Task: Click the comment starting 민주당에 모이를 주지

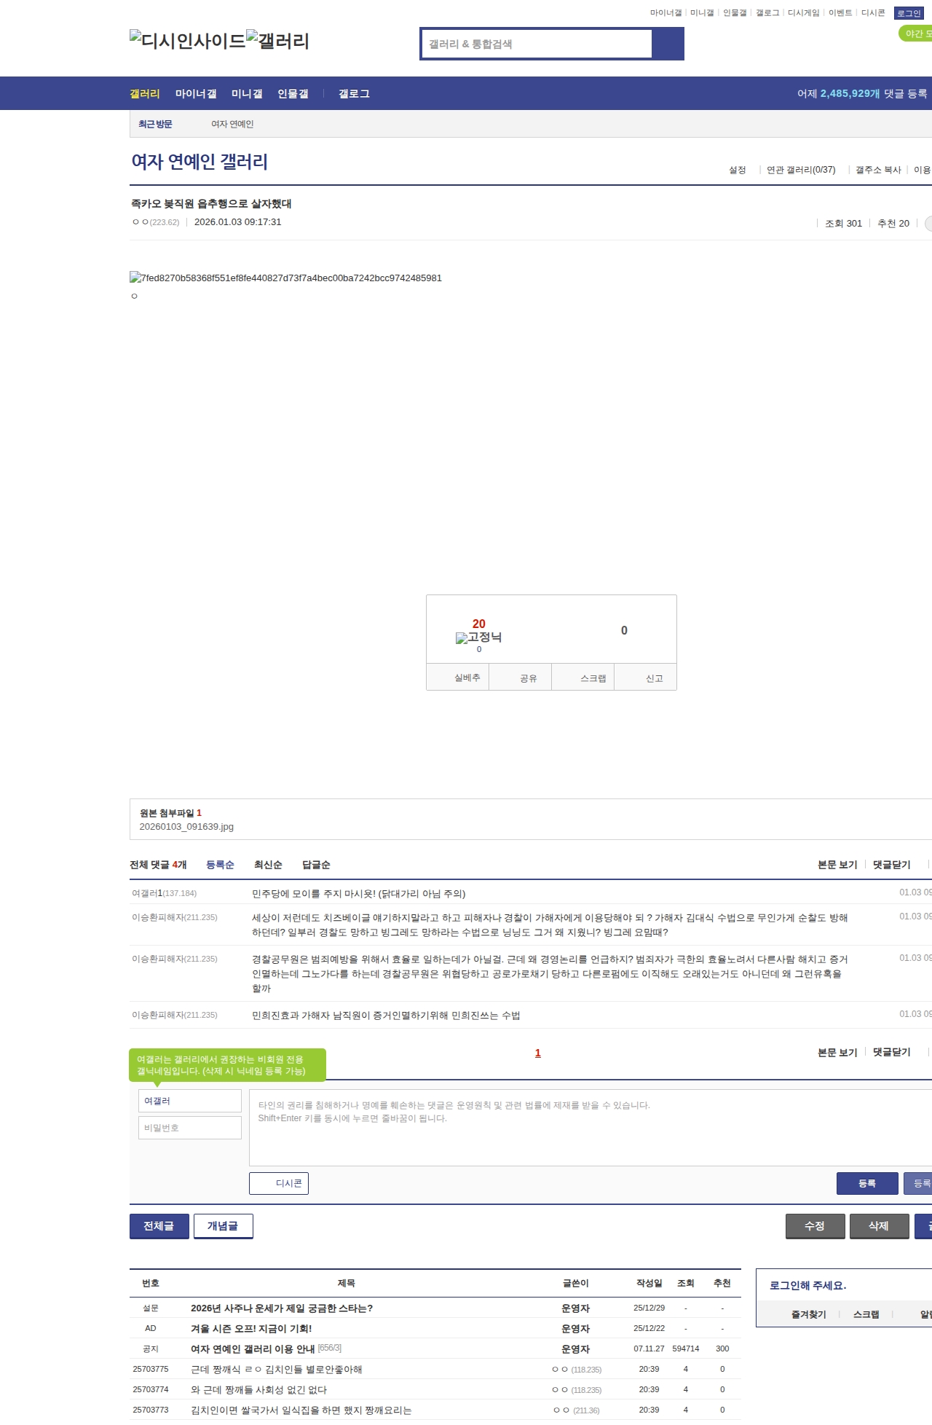Action: (358, 894)
